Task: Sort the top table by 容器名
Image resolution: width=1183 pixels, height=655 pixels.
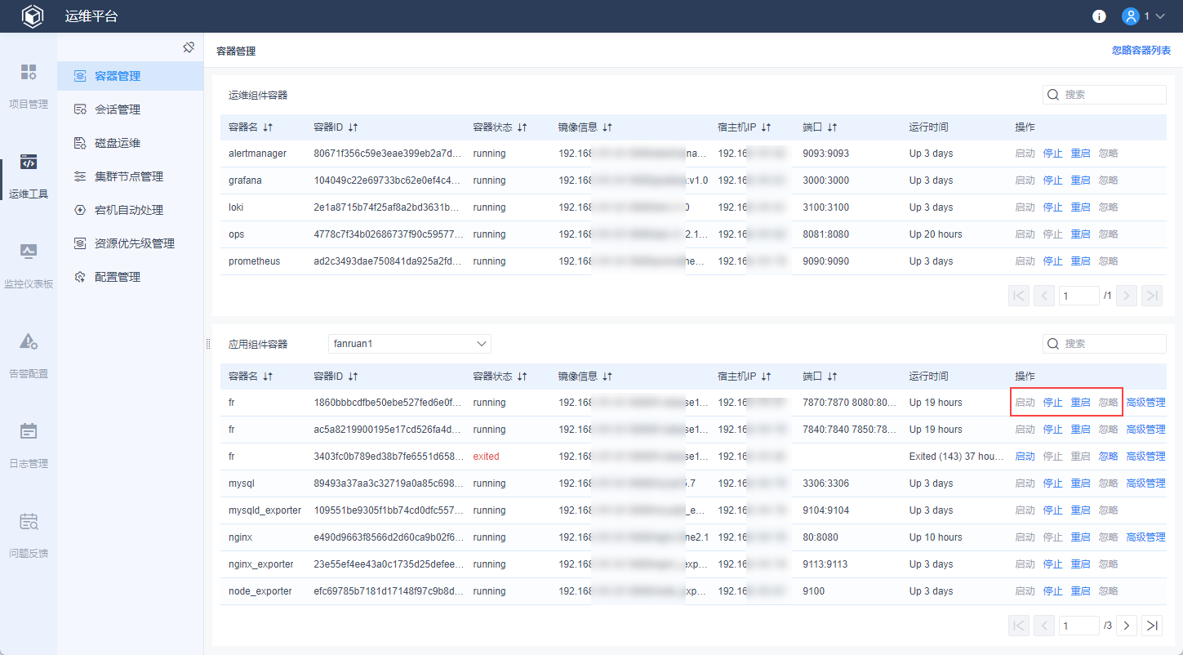Action: (x=268, y=127)
